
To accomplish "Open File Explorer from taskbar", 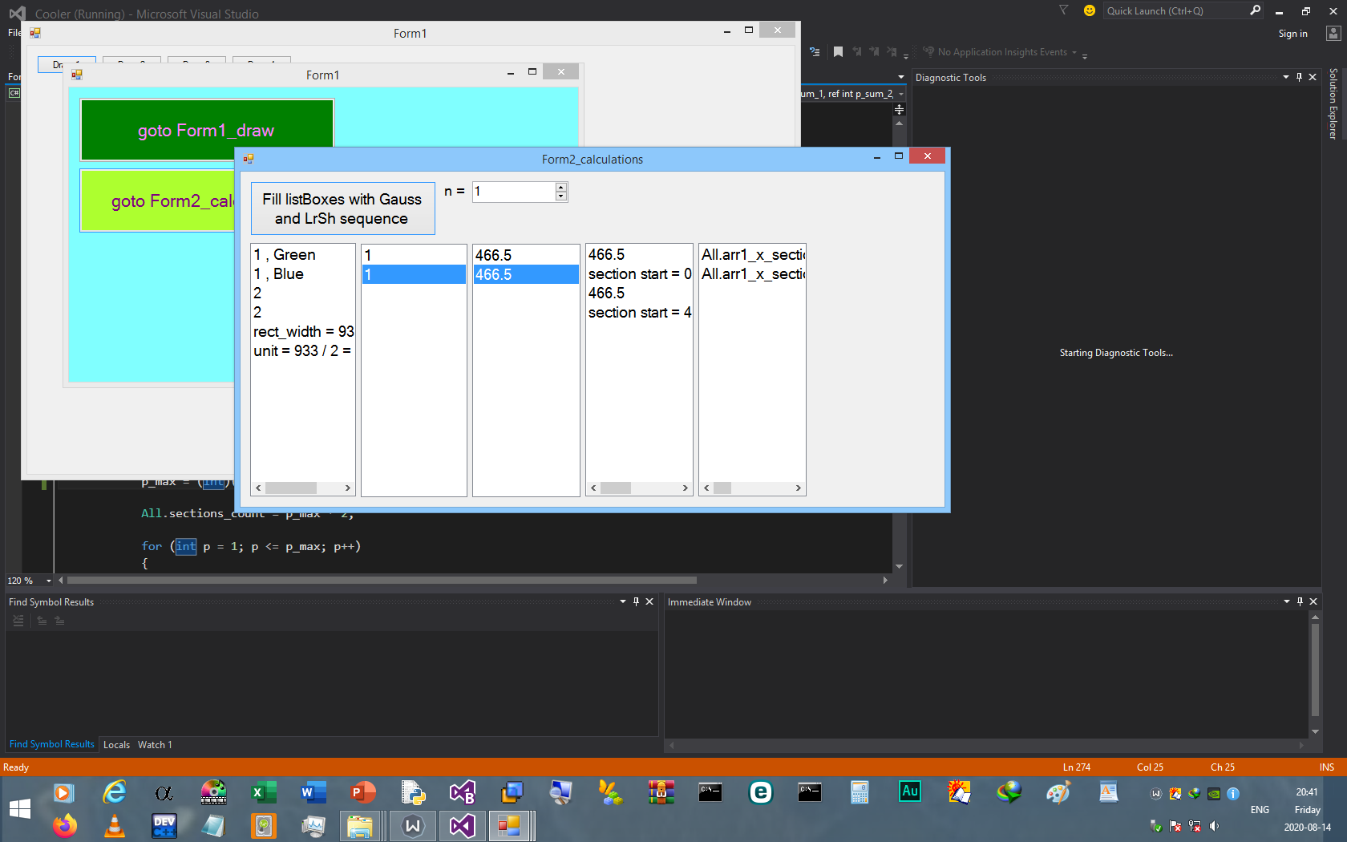I will [x=360, y=825].
